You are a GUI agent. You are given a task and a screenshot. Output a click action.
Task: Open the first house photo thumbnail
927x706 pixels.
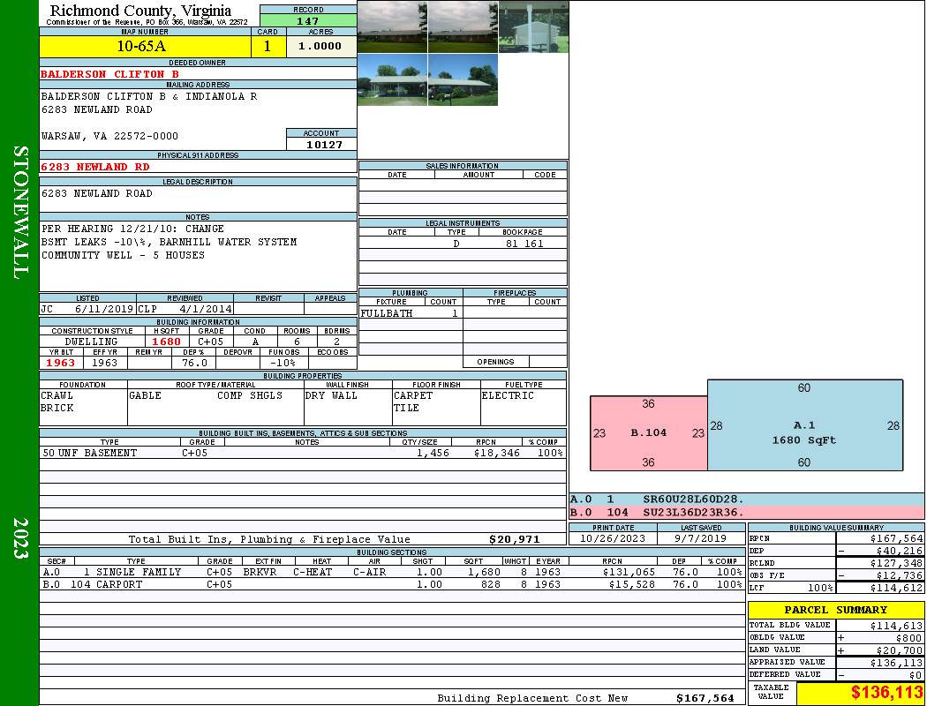tap(392, 27)
